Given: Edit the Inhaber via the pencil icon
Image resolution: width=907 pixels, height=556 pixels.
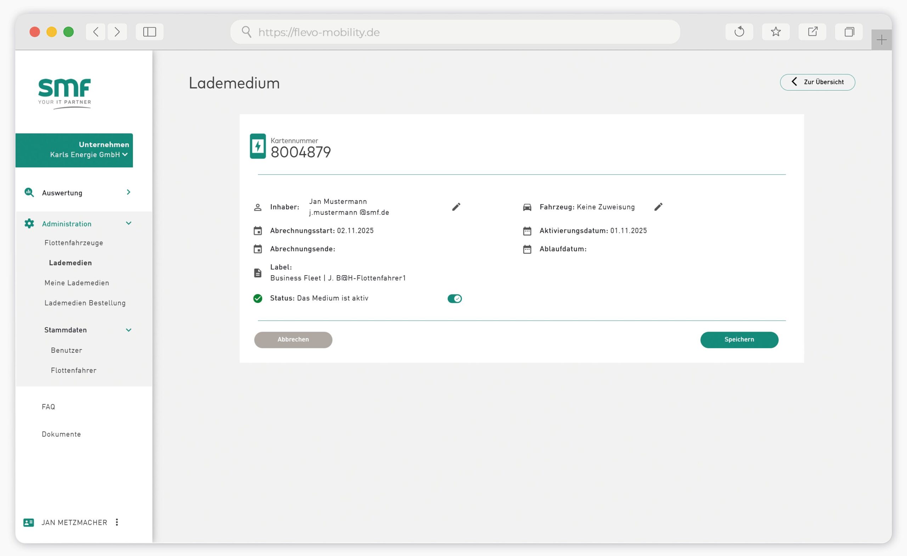Looking at the screenshot, I should (x=456, y=207).
